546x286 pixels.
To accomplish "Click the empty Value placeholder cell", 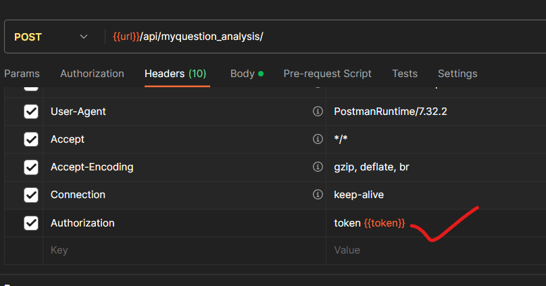I will (432, 250).
